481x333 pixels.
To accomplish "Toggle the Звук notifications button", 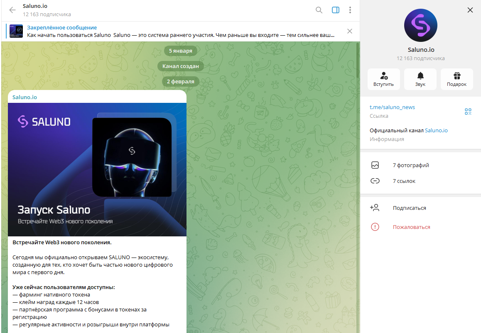I will click(420, 79).
